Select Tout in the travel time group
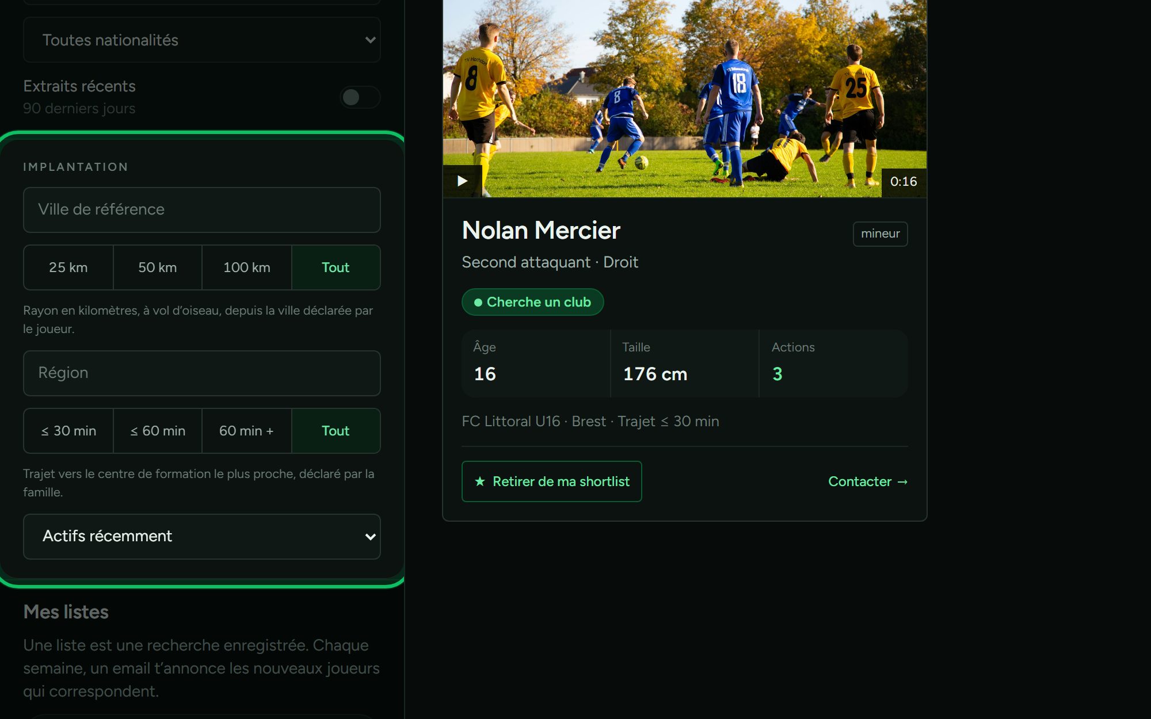This screenshot has height=719, width=1151. tap(336, 431)
